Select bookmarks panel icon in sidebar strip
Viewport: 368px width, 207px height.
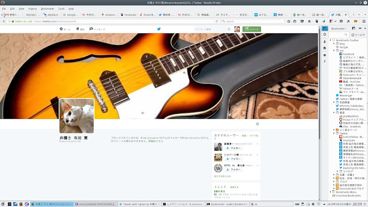click(325, 28)
